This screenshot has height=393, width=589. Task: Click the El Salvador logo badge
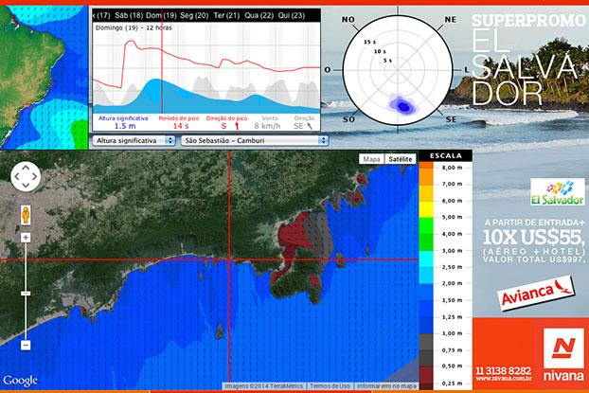tap(558, 192)
